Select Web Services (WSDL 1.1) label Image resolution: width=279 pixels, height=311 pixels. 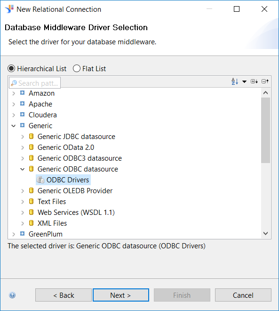click(x=76, y=213)
